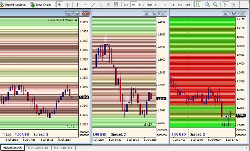250x151 pixels.
Task: Click the '8 Jul 16:55' time label
Action: pyautogui.click(x=12, y=140)
